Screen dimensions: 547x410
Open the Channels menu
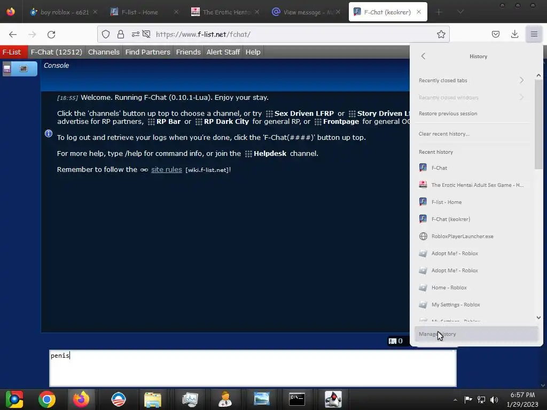[x=104, y=52]
